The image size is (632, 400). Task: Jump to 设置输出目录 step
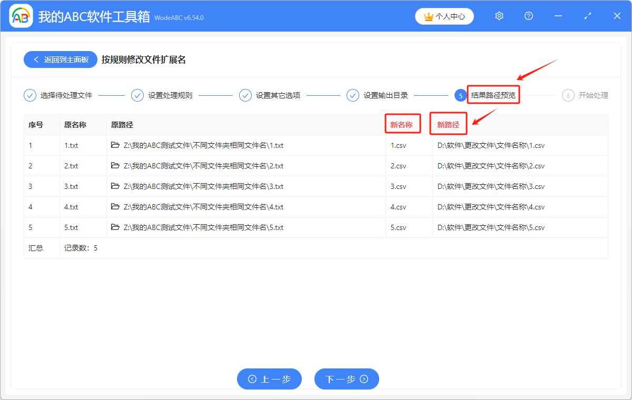(x=379, y=96)
